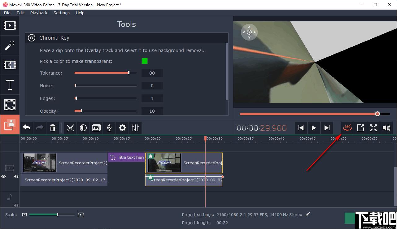Viewport: 397px width, 229px height.
Task: Open the Transitions tab
Action: point(10,65)
